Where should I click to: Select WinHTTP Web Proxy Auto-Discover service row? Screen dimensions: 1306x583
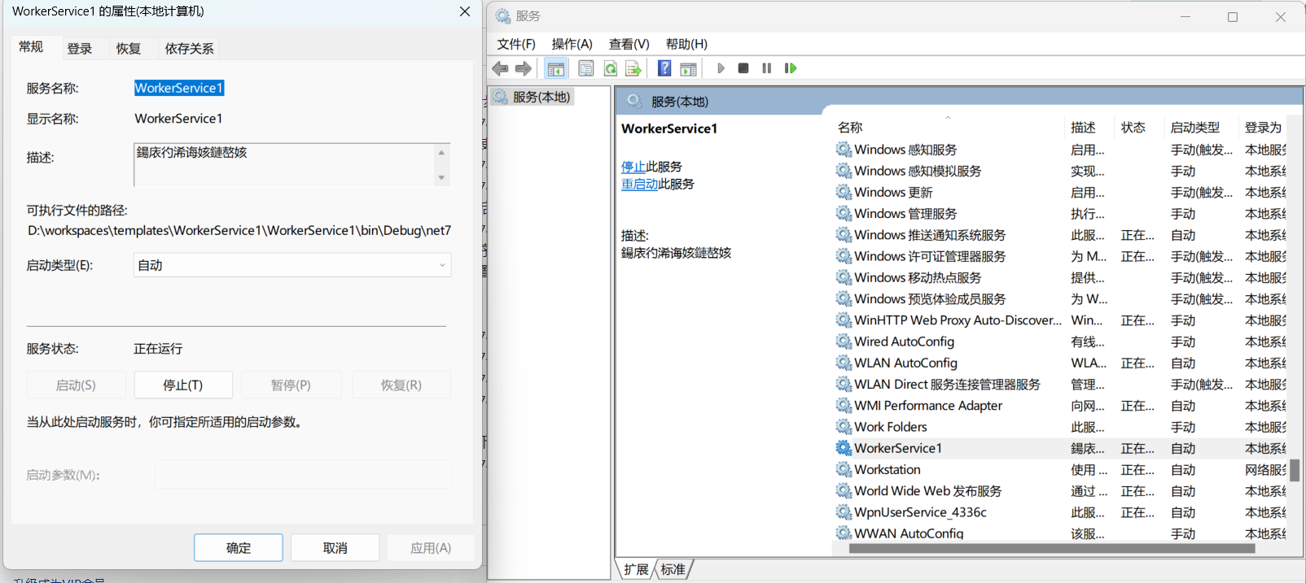coord(1060,320)
